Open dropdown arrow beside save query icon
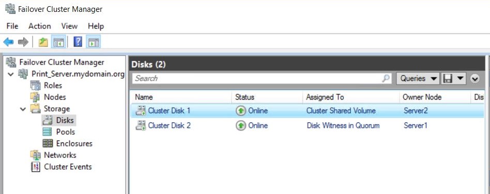Image resolution: width=490 pixels, height=194 pixels. 461,78
